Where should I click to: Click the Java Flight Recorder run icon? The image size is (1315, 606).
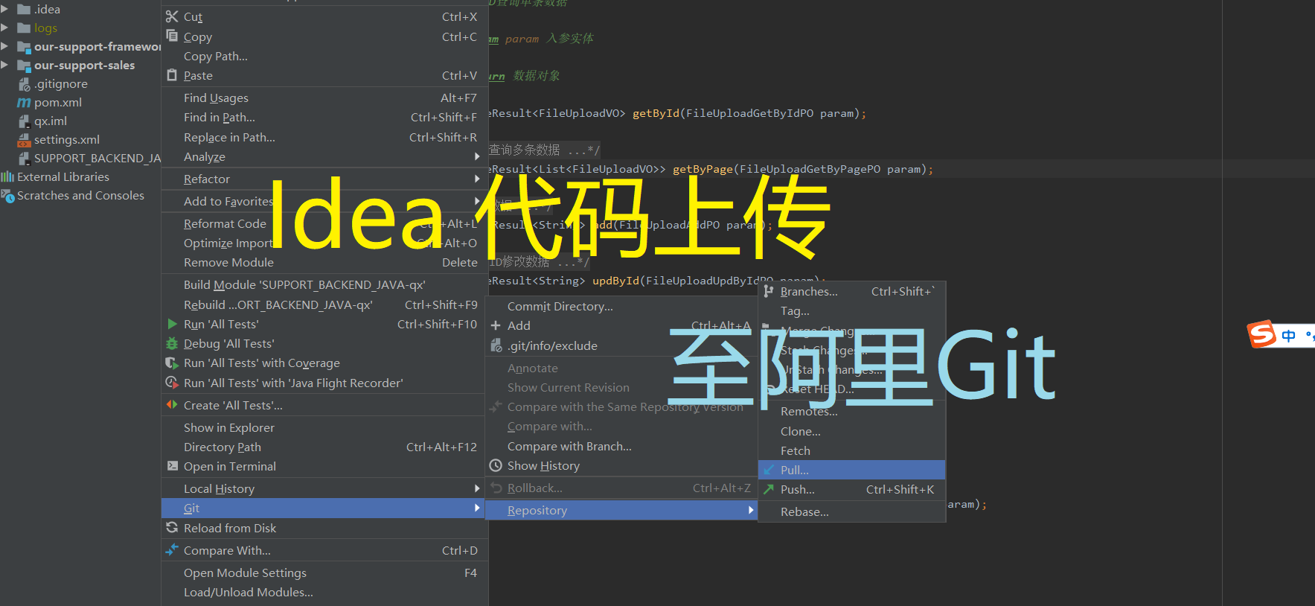tap(172, 383)
